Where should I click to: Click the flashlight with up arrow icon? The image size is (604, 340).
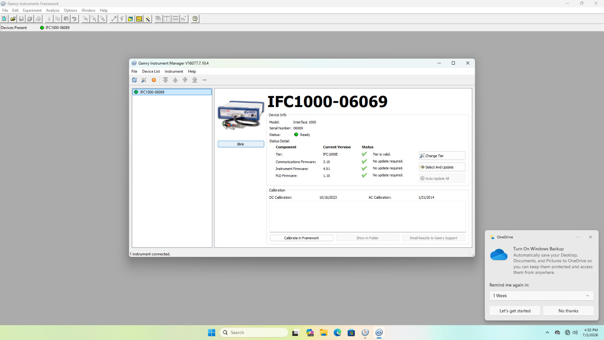(94, 19)
